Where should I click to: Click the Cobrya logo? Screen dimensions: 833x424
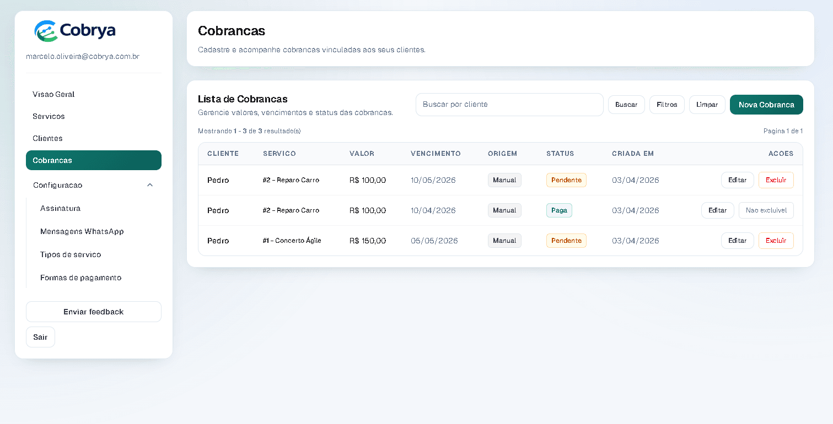pyautogui.click(x=74, y=31)
